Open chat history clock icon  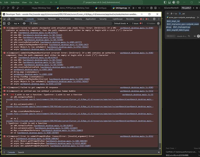click(197, 8)
